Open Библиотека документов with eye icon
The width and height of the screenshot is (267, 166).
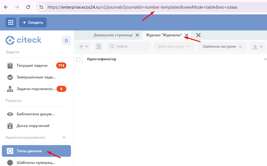click(32, 114)
